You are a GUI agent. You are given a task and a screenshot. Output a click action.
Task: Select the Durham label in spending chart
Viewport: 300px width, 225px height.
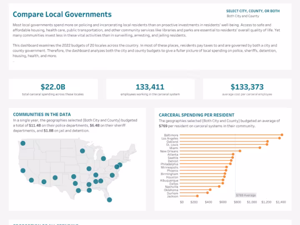172,193
